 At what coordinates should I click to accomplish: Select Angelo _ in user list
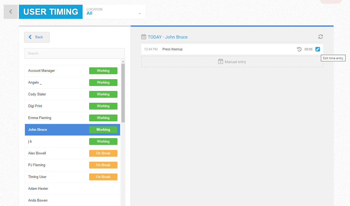point(72,82)
